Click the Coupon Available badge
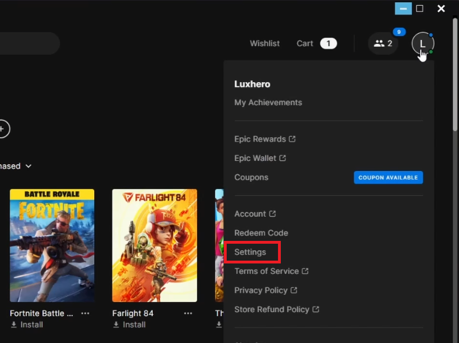Screen dimensions: 459x343 coord(388,178)
